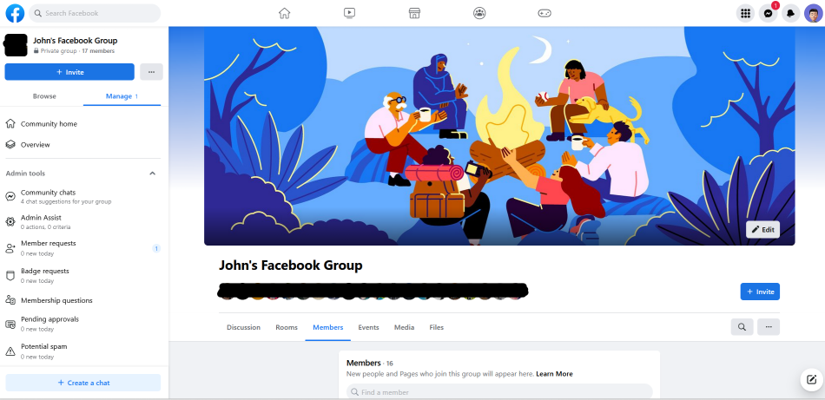Start a new message with compose icon
The width and height of the screenshot is (825, 400).
812,379
